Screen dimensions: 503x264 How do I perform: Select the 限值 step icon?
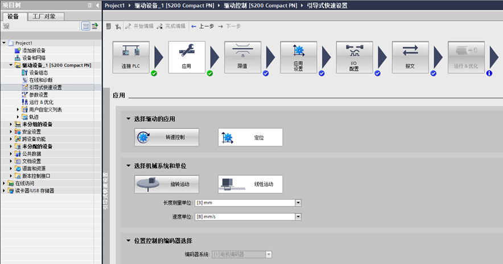click(242, 57)
